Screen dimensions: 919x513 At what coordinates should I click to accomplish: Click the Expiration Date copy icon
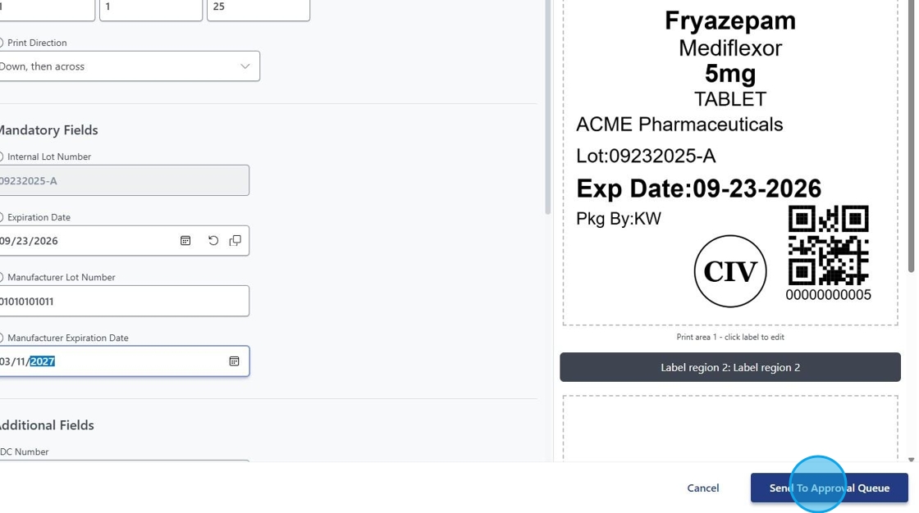point(235,241)
